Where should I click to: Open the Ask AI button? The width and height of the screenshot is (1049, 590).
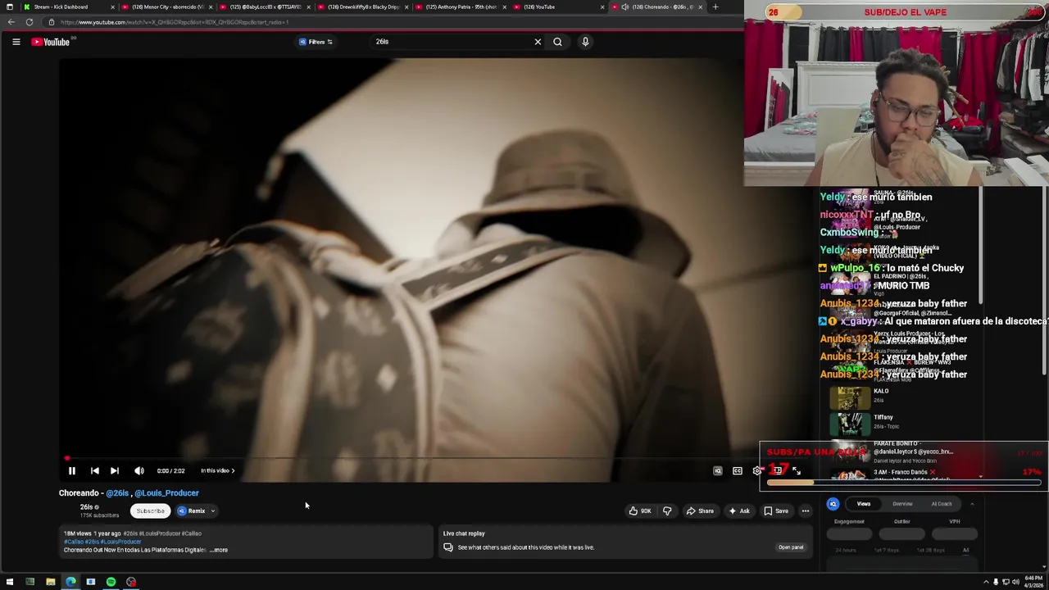738,511
